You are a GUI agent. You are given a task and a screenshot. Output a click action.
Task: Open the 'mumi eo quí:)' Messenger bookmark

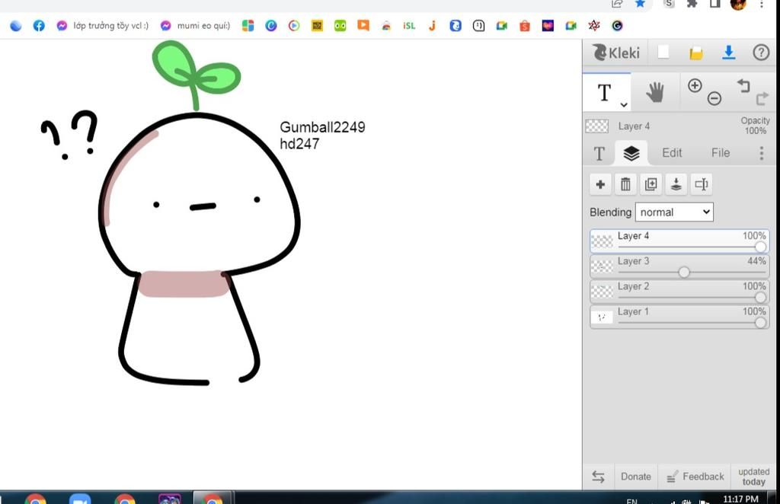pos(195,26)
